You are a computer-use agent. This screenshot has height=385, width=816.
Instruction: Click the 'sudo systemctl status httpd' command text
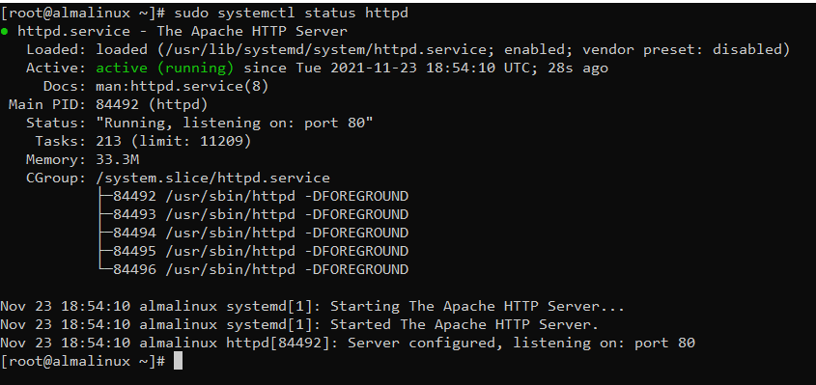coord(291,13)
